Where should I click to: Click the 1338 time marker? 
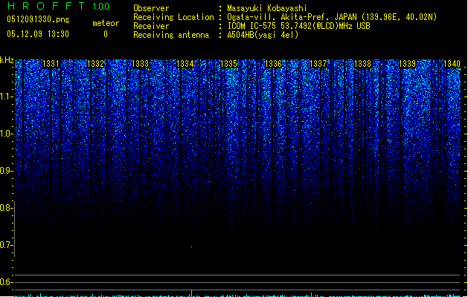(x=362, y=64)
